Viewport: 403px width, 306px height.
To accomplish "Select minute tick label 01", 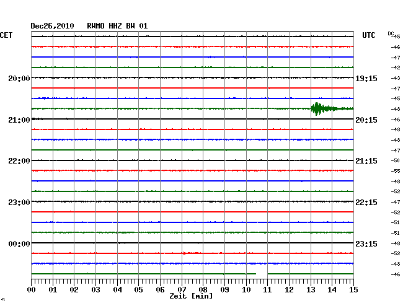I will (53, 290).
